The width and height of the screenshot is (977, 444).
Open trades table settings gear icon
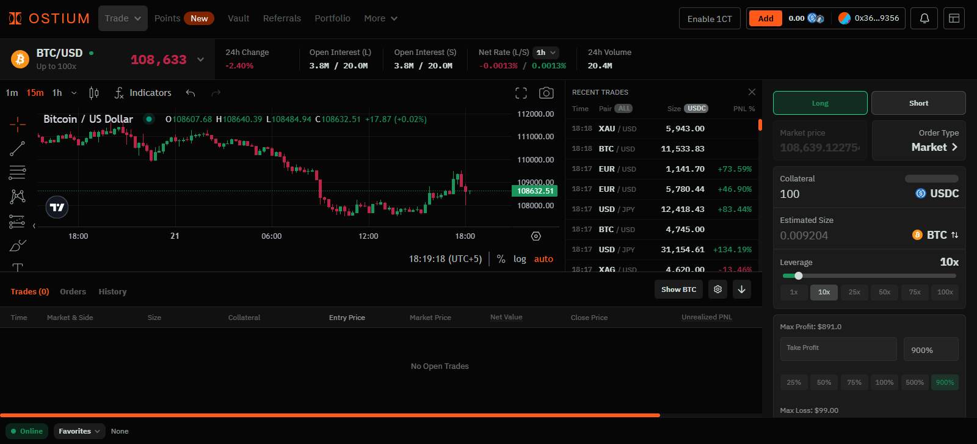(717, 289)
